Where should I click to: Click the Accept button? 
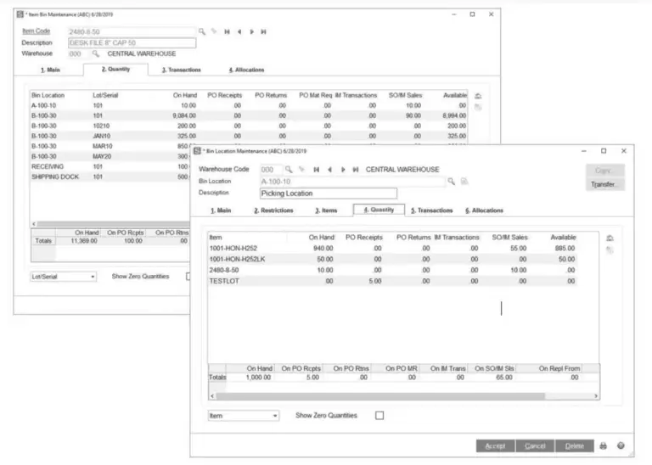pyautogui.click(x=496, y=445)
